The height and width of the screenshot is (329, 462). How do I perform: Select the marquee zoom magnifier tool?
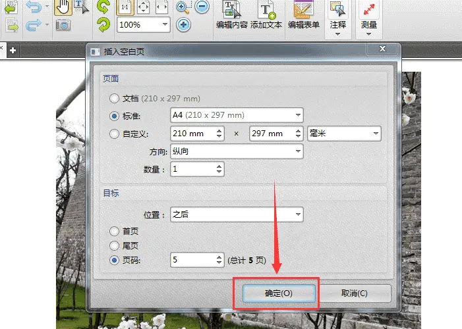point(183,7)
